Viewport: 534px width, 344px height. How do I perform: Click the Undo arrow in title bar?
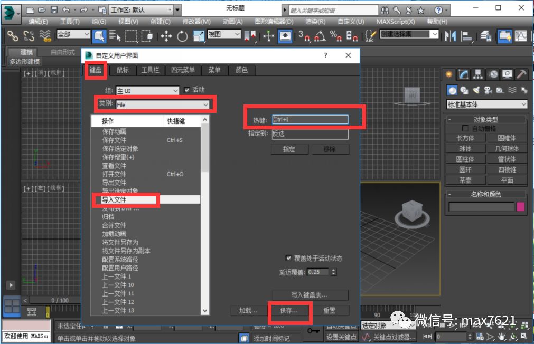coord(67,10)
